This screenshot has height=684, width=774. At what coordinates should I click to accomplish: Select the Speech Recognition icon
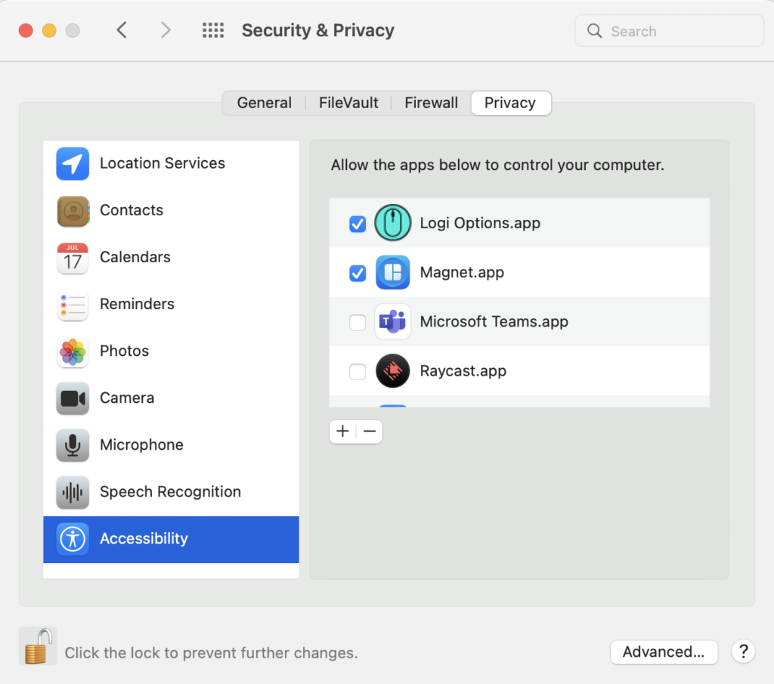point(72,491)
